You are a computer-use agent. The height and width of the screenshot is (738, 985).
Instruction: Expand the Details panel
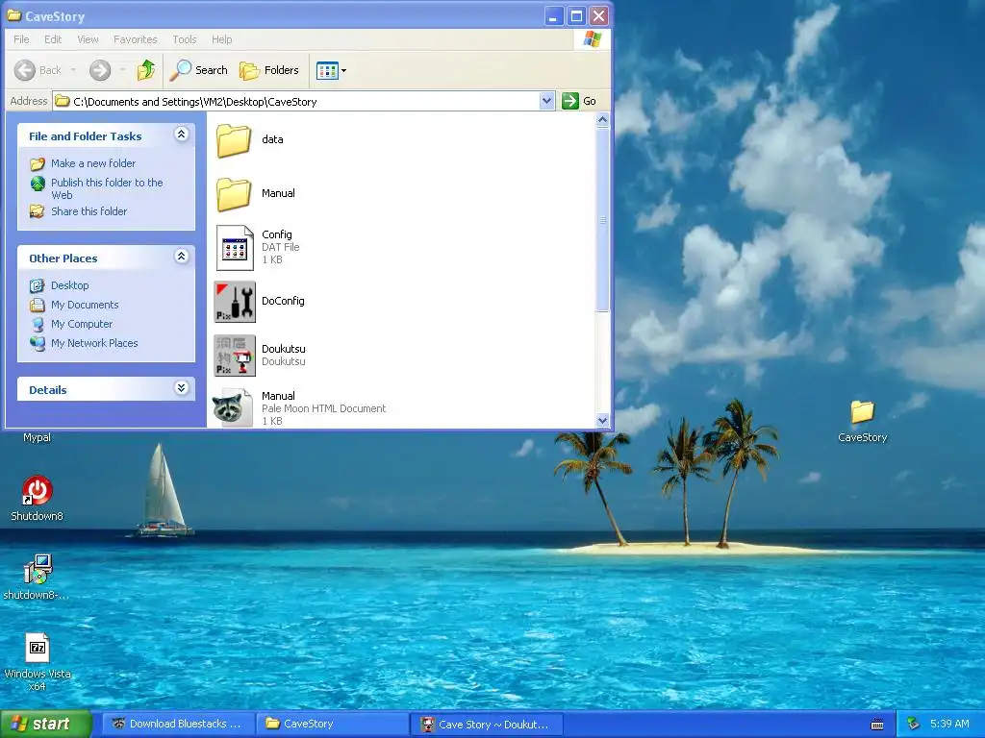pos(181,388)
